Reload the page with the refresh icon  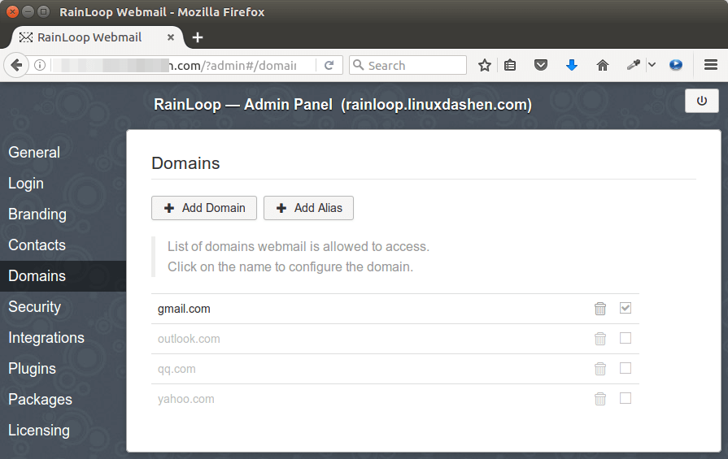pyautogui.click(x=329, y=66)
